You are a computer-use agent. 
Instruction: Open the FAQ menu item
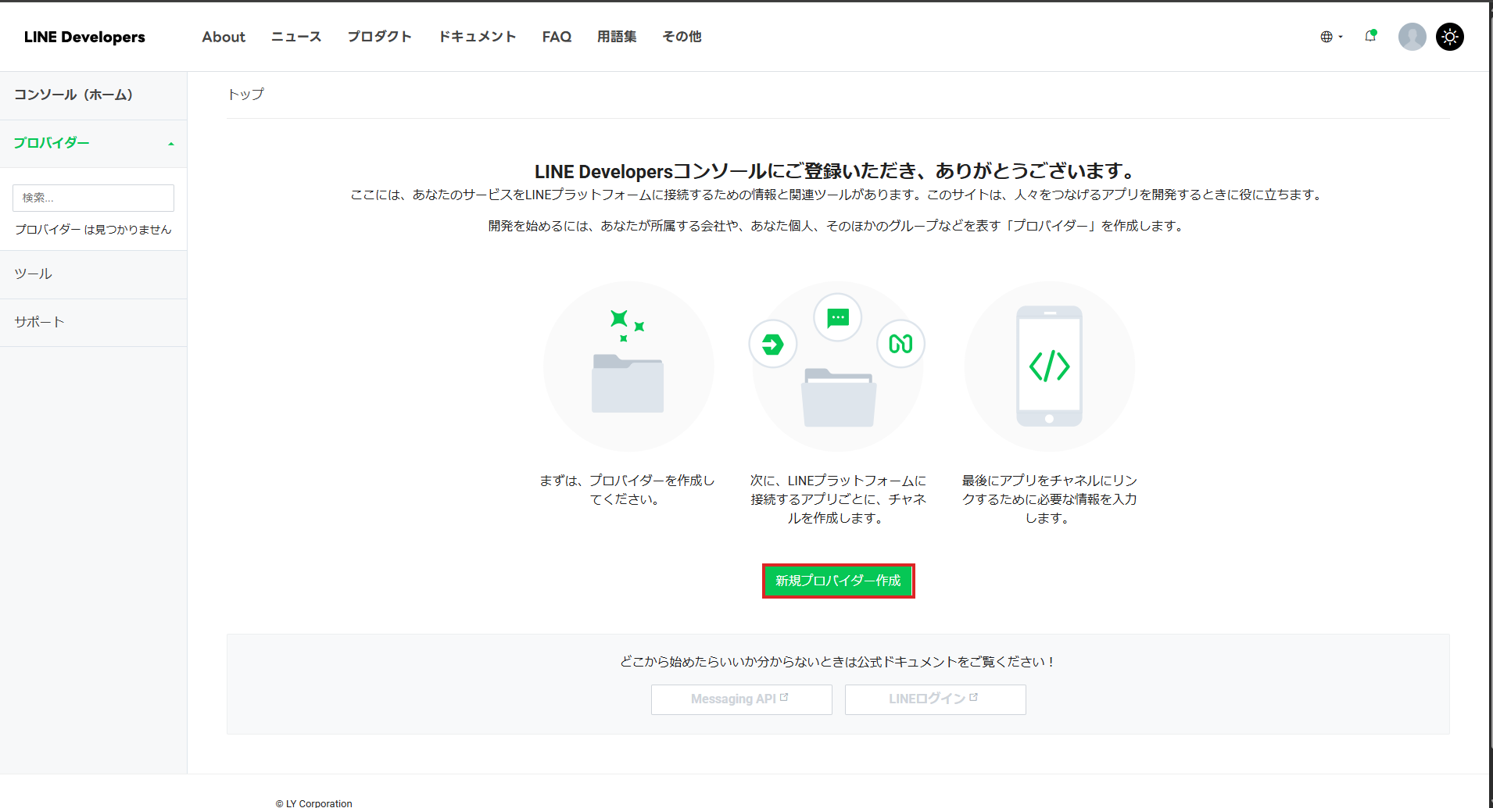[557, 37]
